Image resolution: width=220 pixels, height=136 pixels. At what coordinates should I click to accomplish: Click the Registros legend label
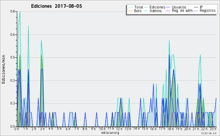coord(208,11)
